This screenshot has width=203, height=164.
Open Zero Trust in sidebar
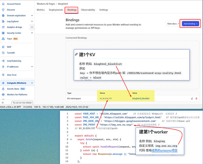pyautogui.click(x=12, y=75)
